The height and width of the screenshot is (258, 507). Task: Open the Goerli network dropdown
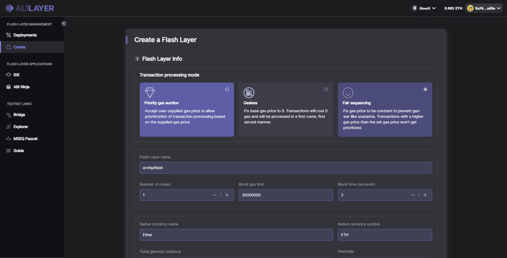424,8
